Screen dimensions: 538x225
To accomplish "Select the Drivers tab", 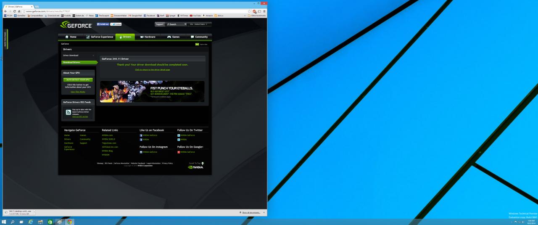I will pos(125,37).
